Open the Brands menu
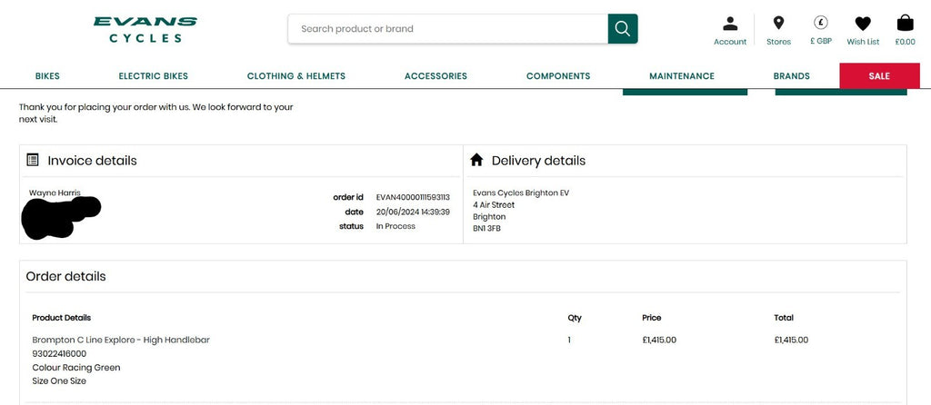Viewport: 931px width, 405px height. pos(792,76)
